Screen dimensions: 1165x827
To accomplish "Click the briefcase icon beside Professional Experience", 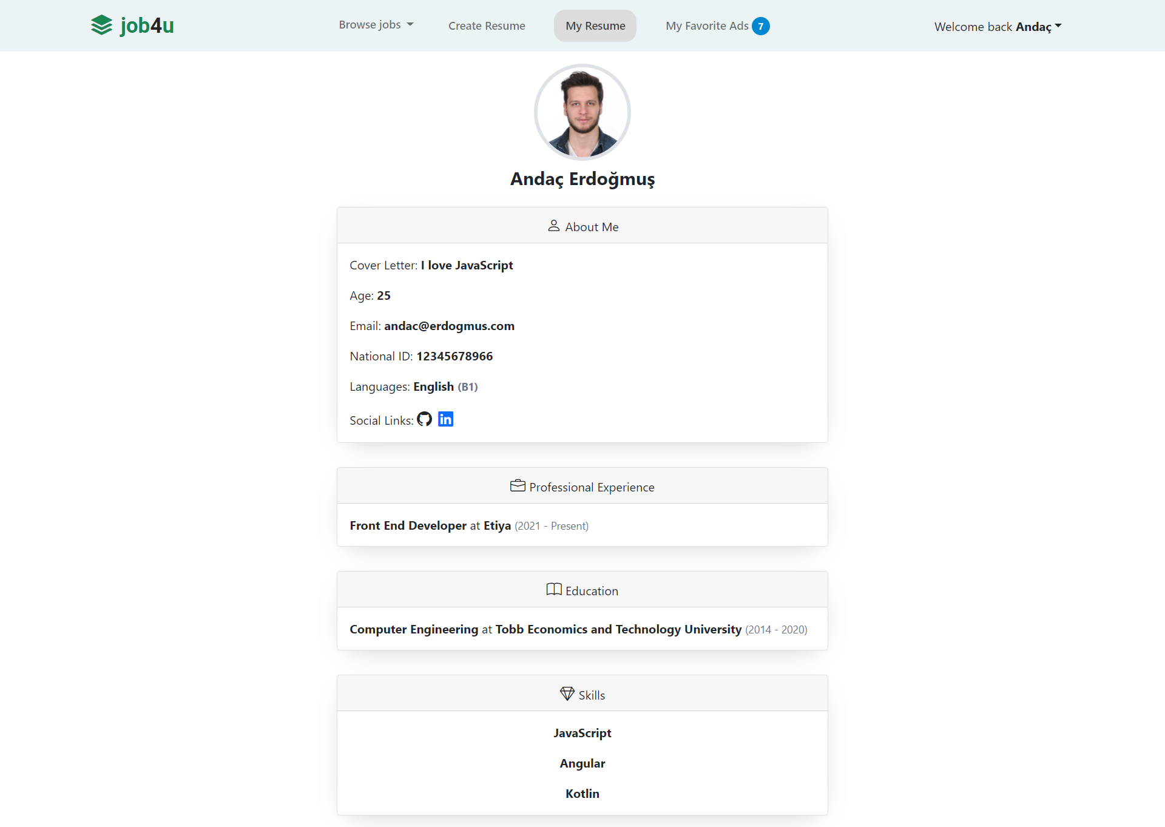I will pos(518,486).
